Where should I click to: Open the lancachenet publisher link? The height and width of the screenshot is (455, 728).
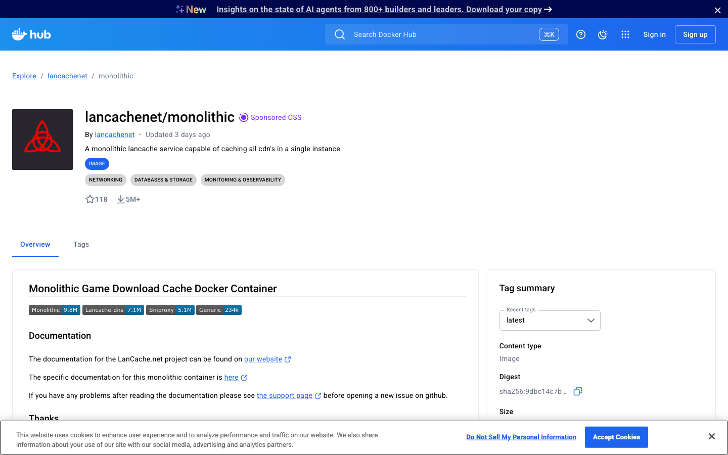coord(115,134)
